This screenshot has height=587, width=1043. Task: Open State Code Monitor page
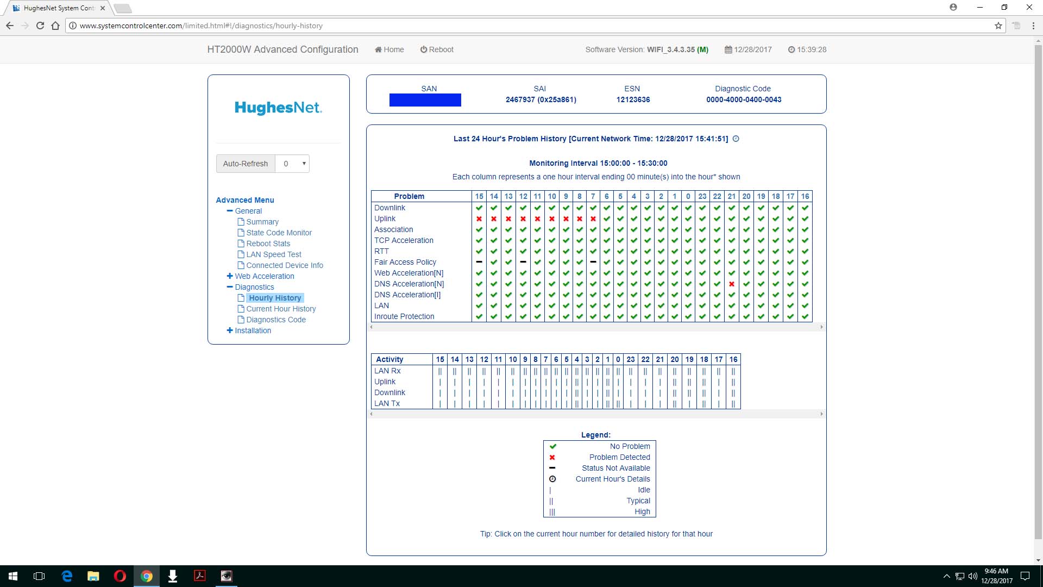point(279,233)
